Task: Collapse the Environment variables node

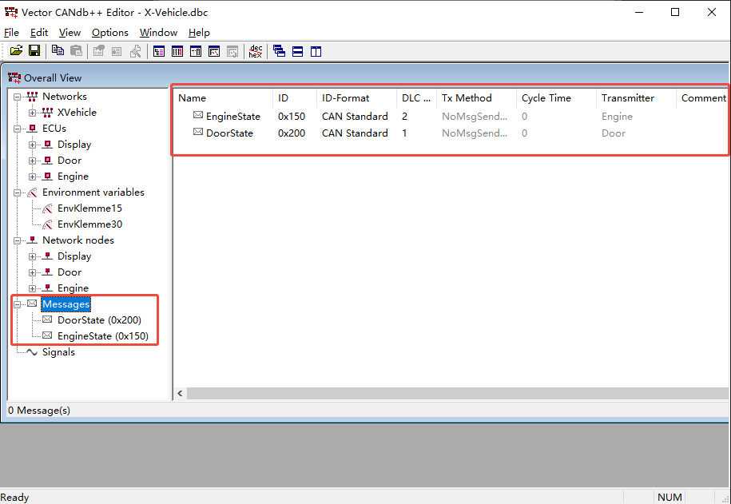Action: pyautogui.click(x=18, y=192)
